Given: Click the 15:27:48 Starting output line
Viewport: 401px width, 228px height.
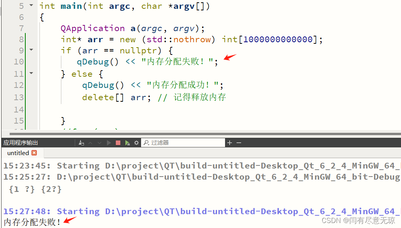Looking at the screenshot, I should point(202,211).
